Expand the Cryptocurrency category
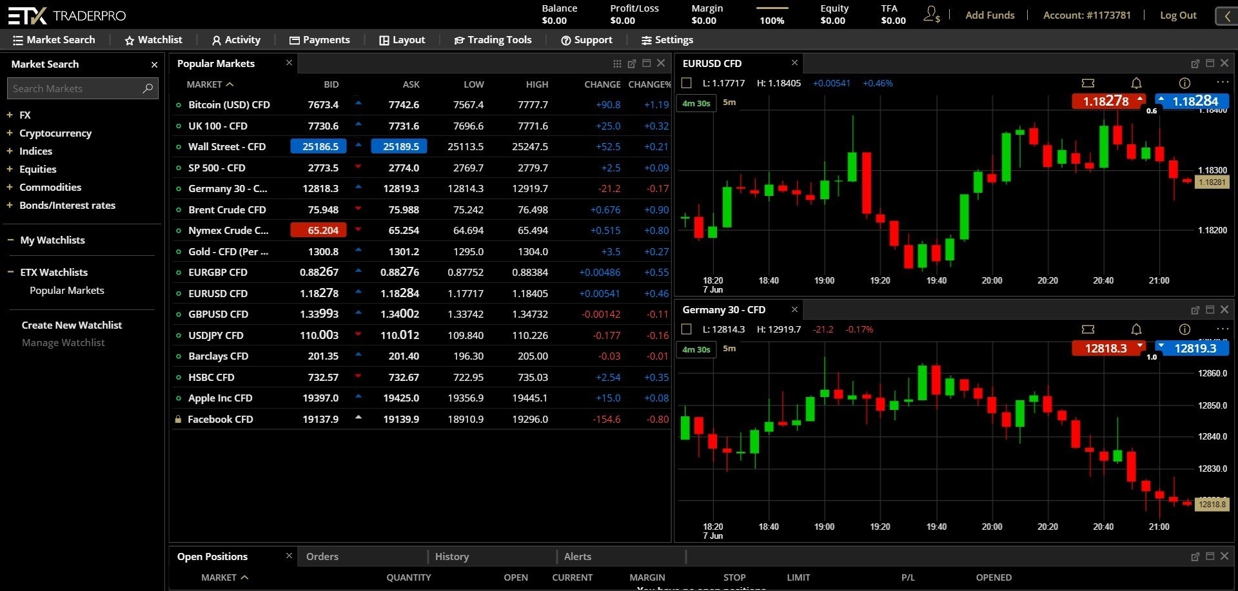The height and width of the screenshot is (591, 1238). 10,133
